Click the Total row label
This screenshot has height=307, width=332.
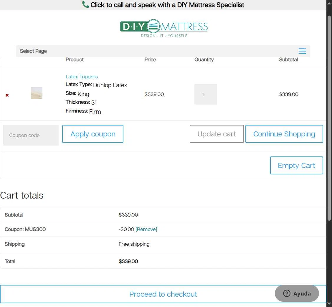click(x=10, y=261)
